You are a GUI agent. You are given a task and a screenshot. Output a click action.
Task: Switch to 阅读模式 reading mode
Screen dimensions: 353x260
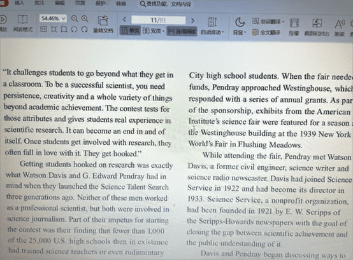point(23,23)
